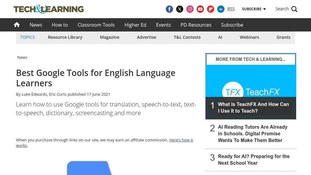Open the PD Resources menu

click(x=196, y=25)
